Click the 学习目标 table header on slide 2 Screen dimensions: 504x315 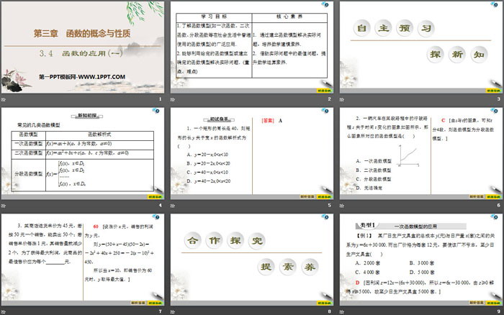tap(214, 17)
